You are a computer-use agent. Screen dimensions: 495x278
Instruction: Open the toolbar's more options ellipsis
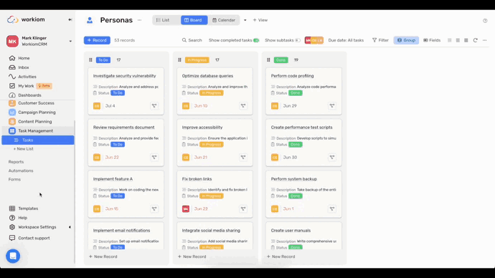point(484,40)
